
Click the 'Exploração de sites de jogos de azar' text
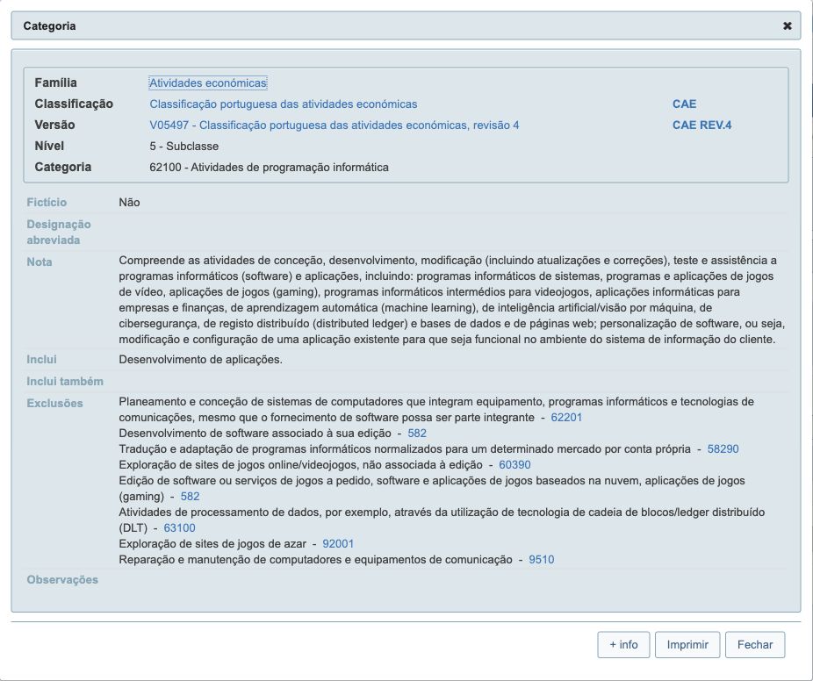212,544
